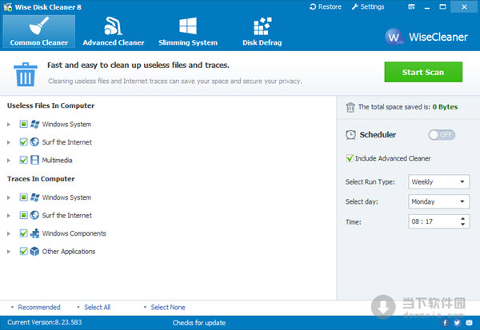Click the email envelope icon in status bar
Screen dimensions: 480x330
point(469,323)
